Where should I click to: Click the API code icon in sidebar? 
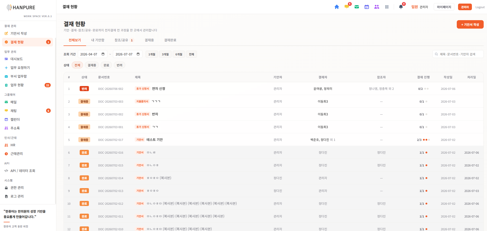[x=6, y=171]
